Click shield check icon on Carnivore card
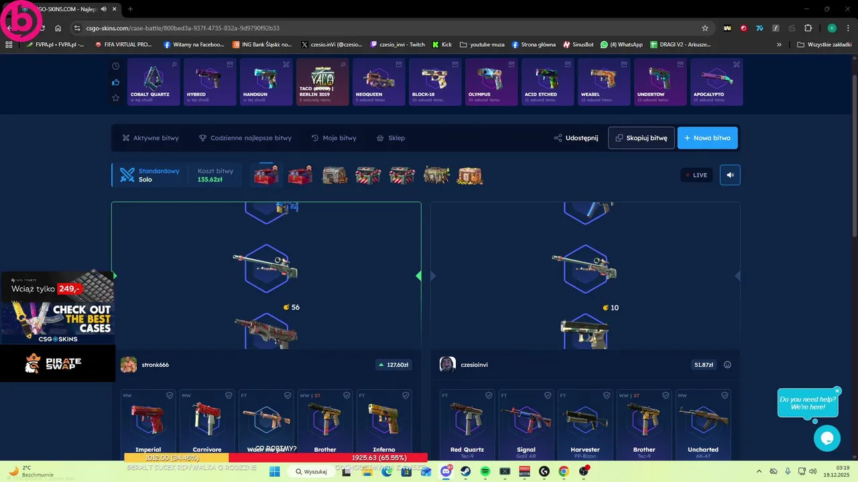 [229, 396]
